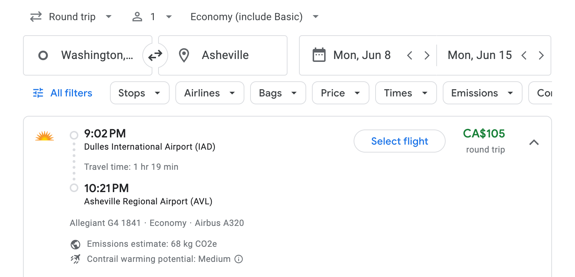Click the CA$105 round trip price
This screenshot has width=575, height=277.
pos(484,134)
